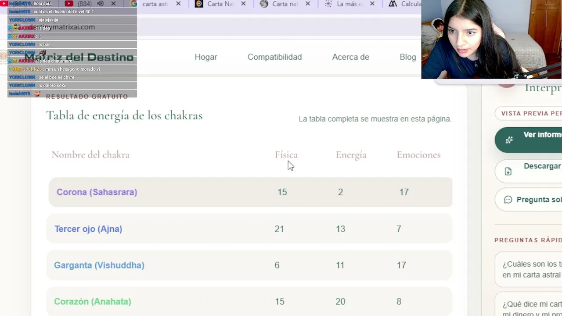Click the streamer webcam overlay
The width and height of the screenshot is (562, 316).
pyautogui.click(x=491, y=39)
